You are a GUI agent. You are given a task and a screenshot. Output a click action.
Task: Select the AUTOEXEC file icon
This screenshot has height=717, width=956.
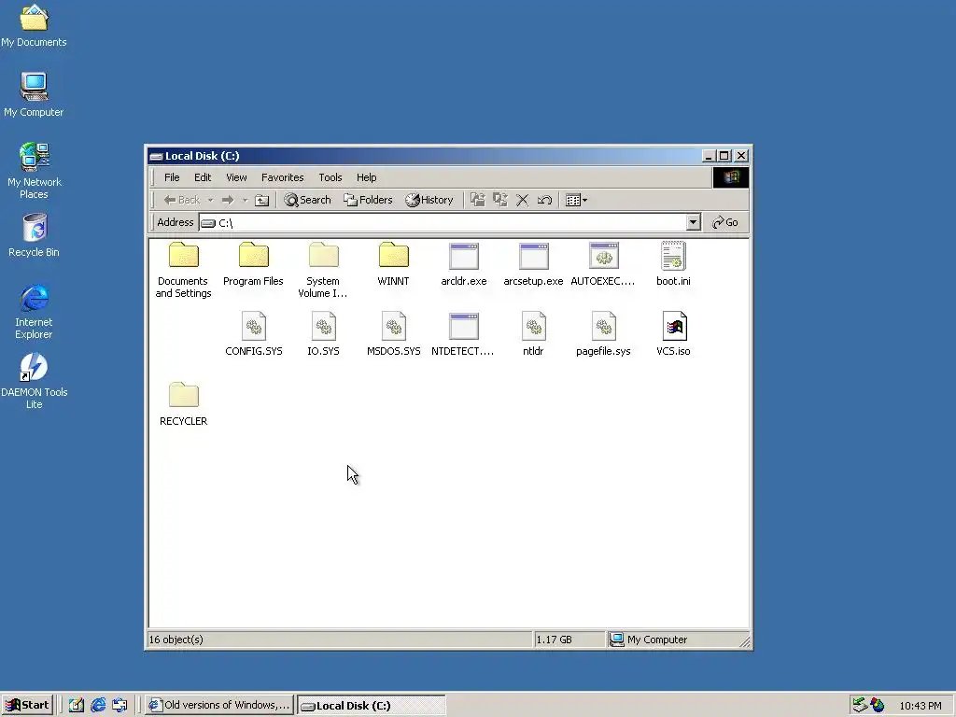pyautogui.click(x=604, y=256)
